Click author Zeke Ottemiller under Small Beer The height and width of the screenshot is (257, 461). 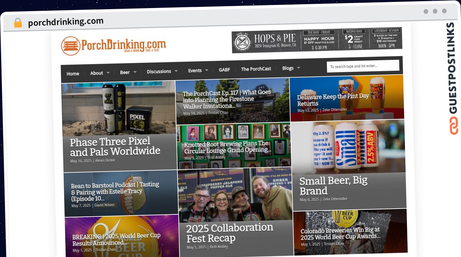point(335,199)
